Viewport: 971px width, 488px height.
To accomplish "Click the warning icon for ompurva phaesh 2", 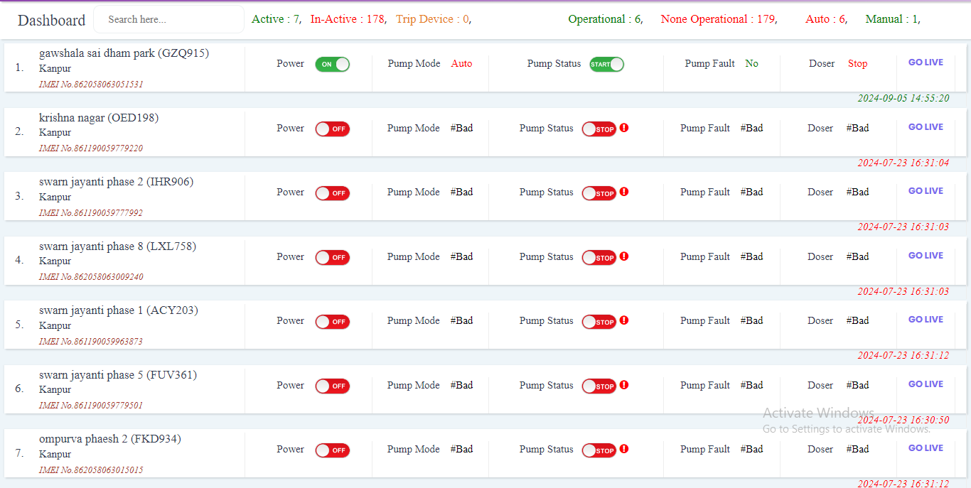I will [x=624, y=449].
